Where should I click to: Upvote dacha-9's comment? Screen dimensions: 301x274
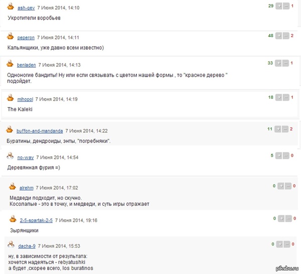coord(278,244)
